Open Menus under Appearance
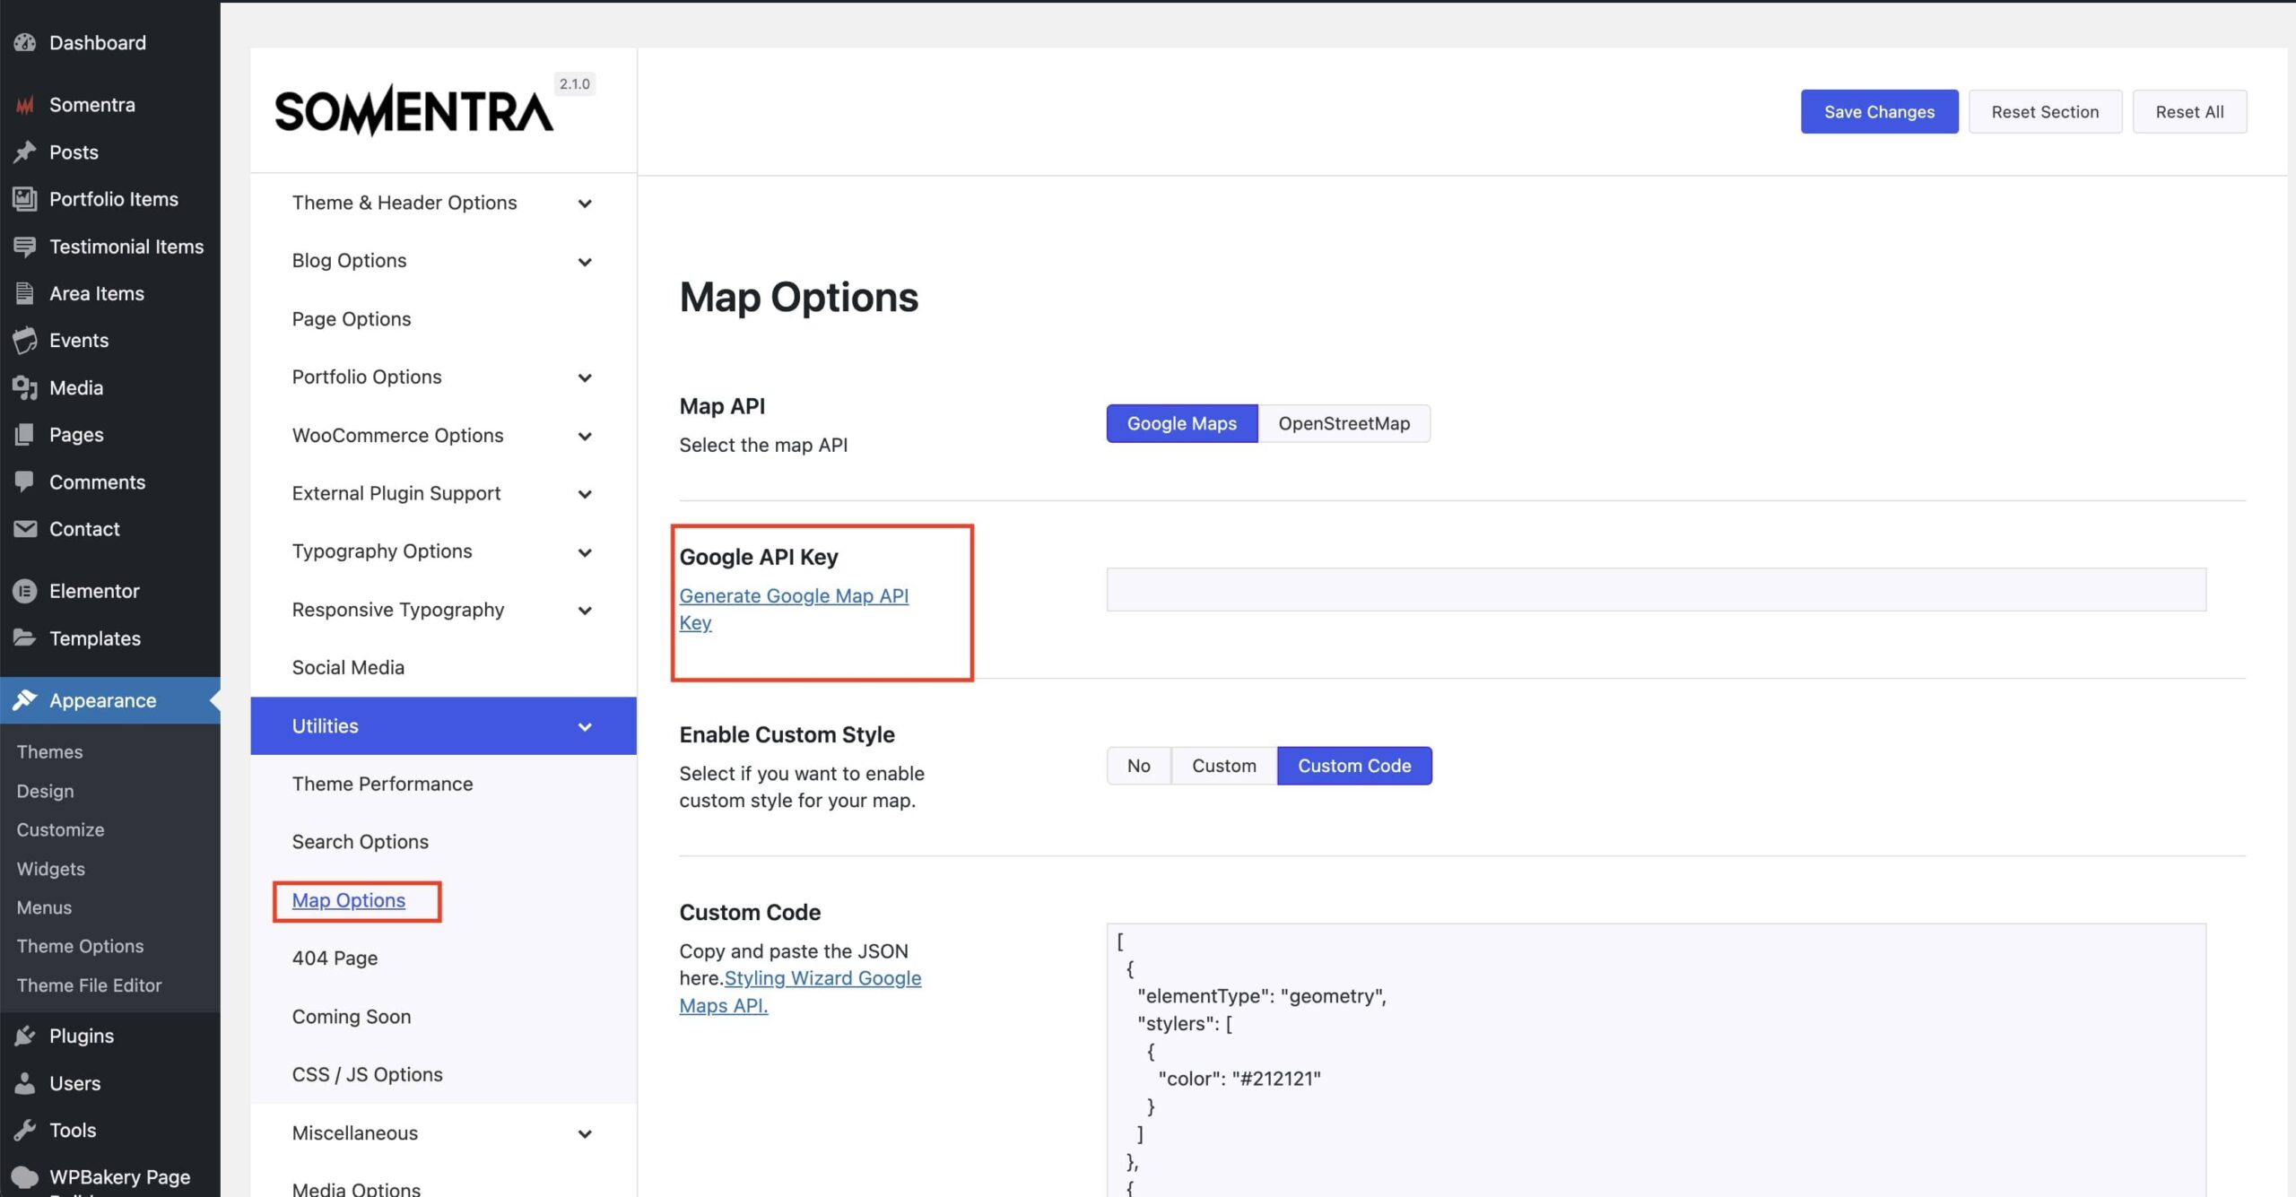 tap(44, 907)
